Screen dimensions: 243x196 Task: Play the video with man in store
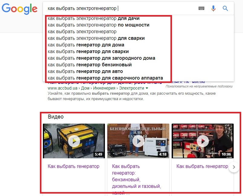pyautogui.click(x=203, y=141)
